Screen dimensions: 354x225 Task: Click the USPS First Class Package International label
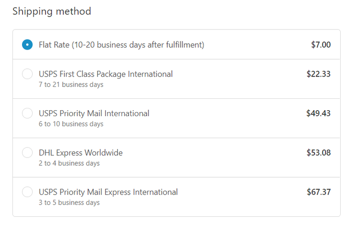tap(106, 74)
